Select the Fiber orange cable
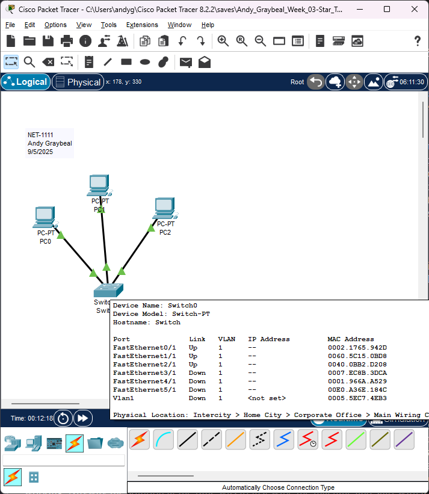The width and height of the screenshot is (429, 494). (x=235, y=440)
